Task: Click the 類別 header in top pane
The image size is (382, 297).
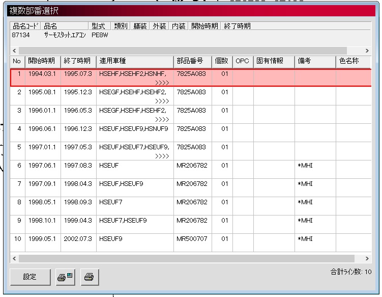Action: 121,26
